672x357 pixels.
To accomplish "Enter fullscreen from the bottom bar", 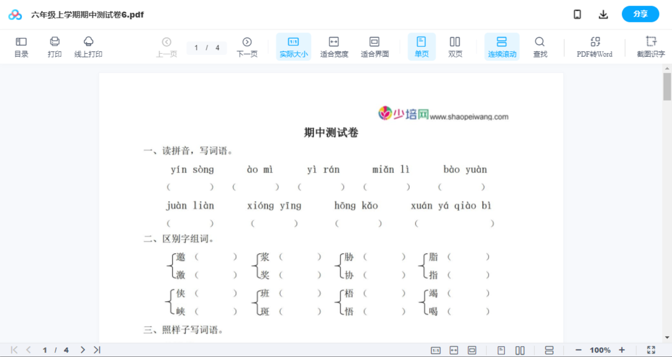I will click(651, 350).
